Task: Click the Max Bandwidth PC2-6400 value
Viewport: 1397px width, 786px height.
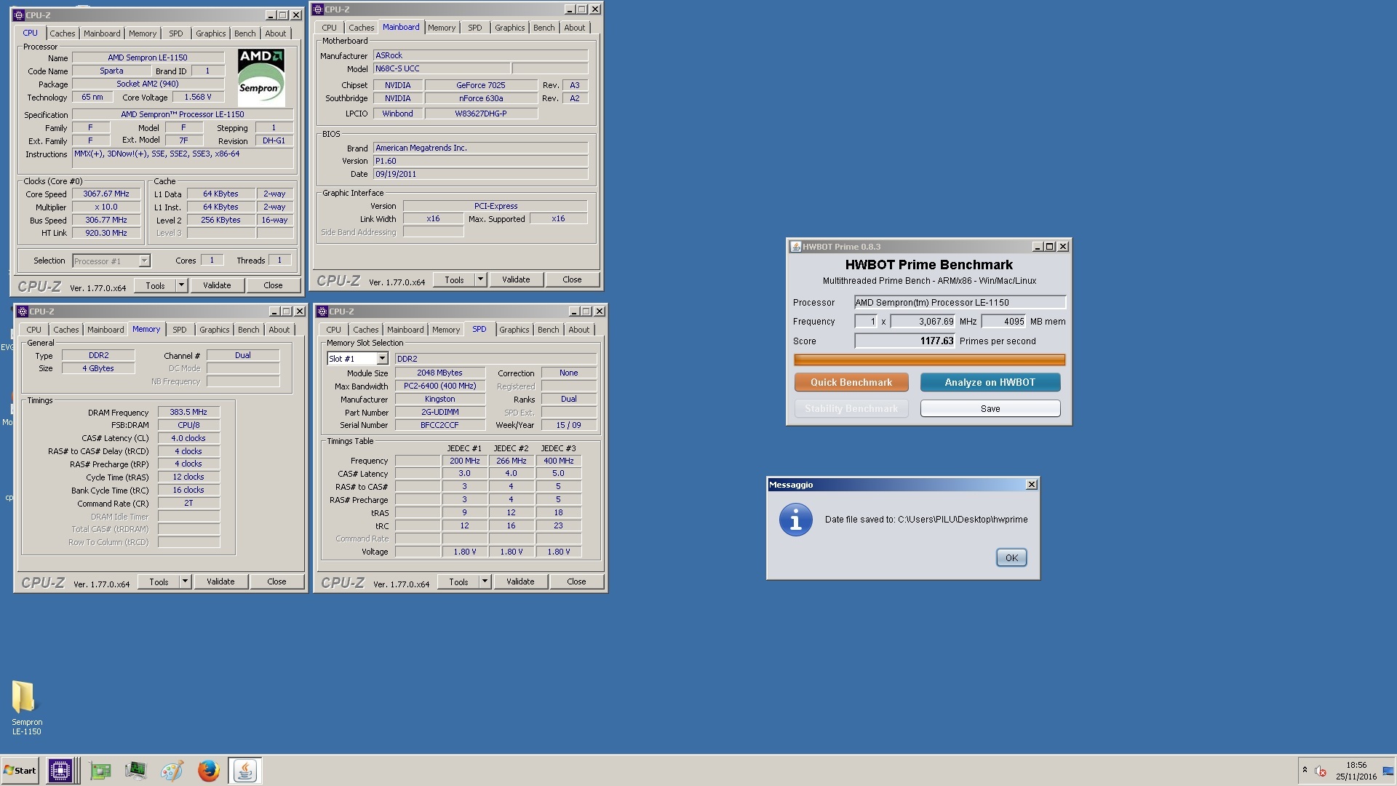Action: [x=440, y=386]
